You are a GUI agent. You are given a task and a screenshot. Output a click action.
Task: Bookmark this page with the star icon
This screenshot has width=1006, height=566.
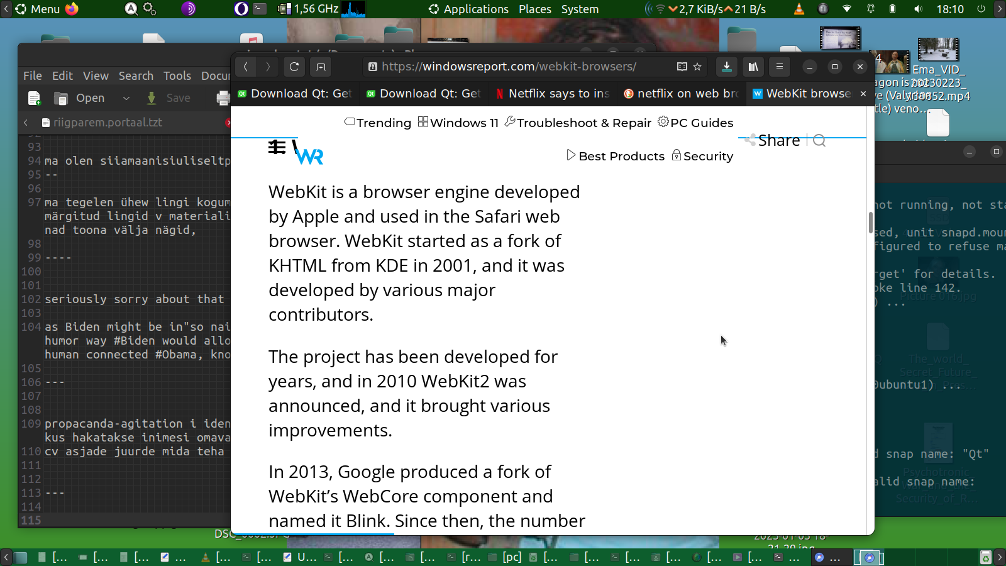(x=697, y=67)
